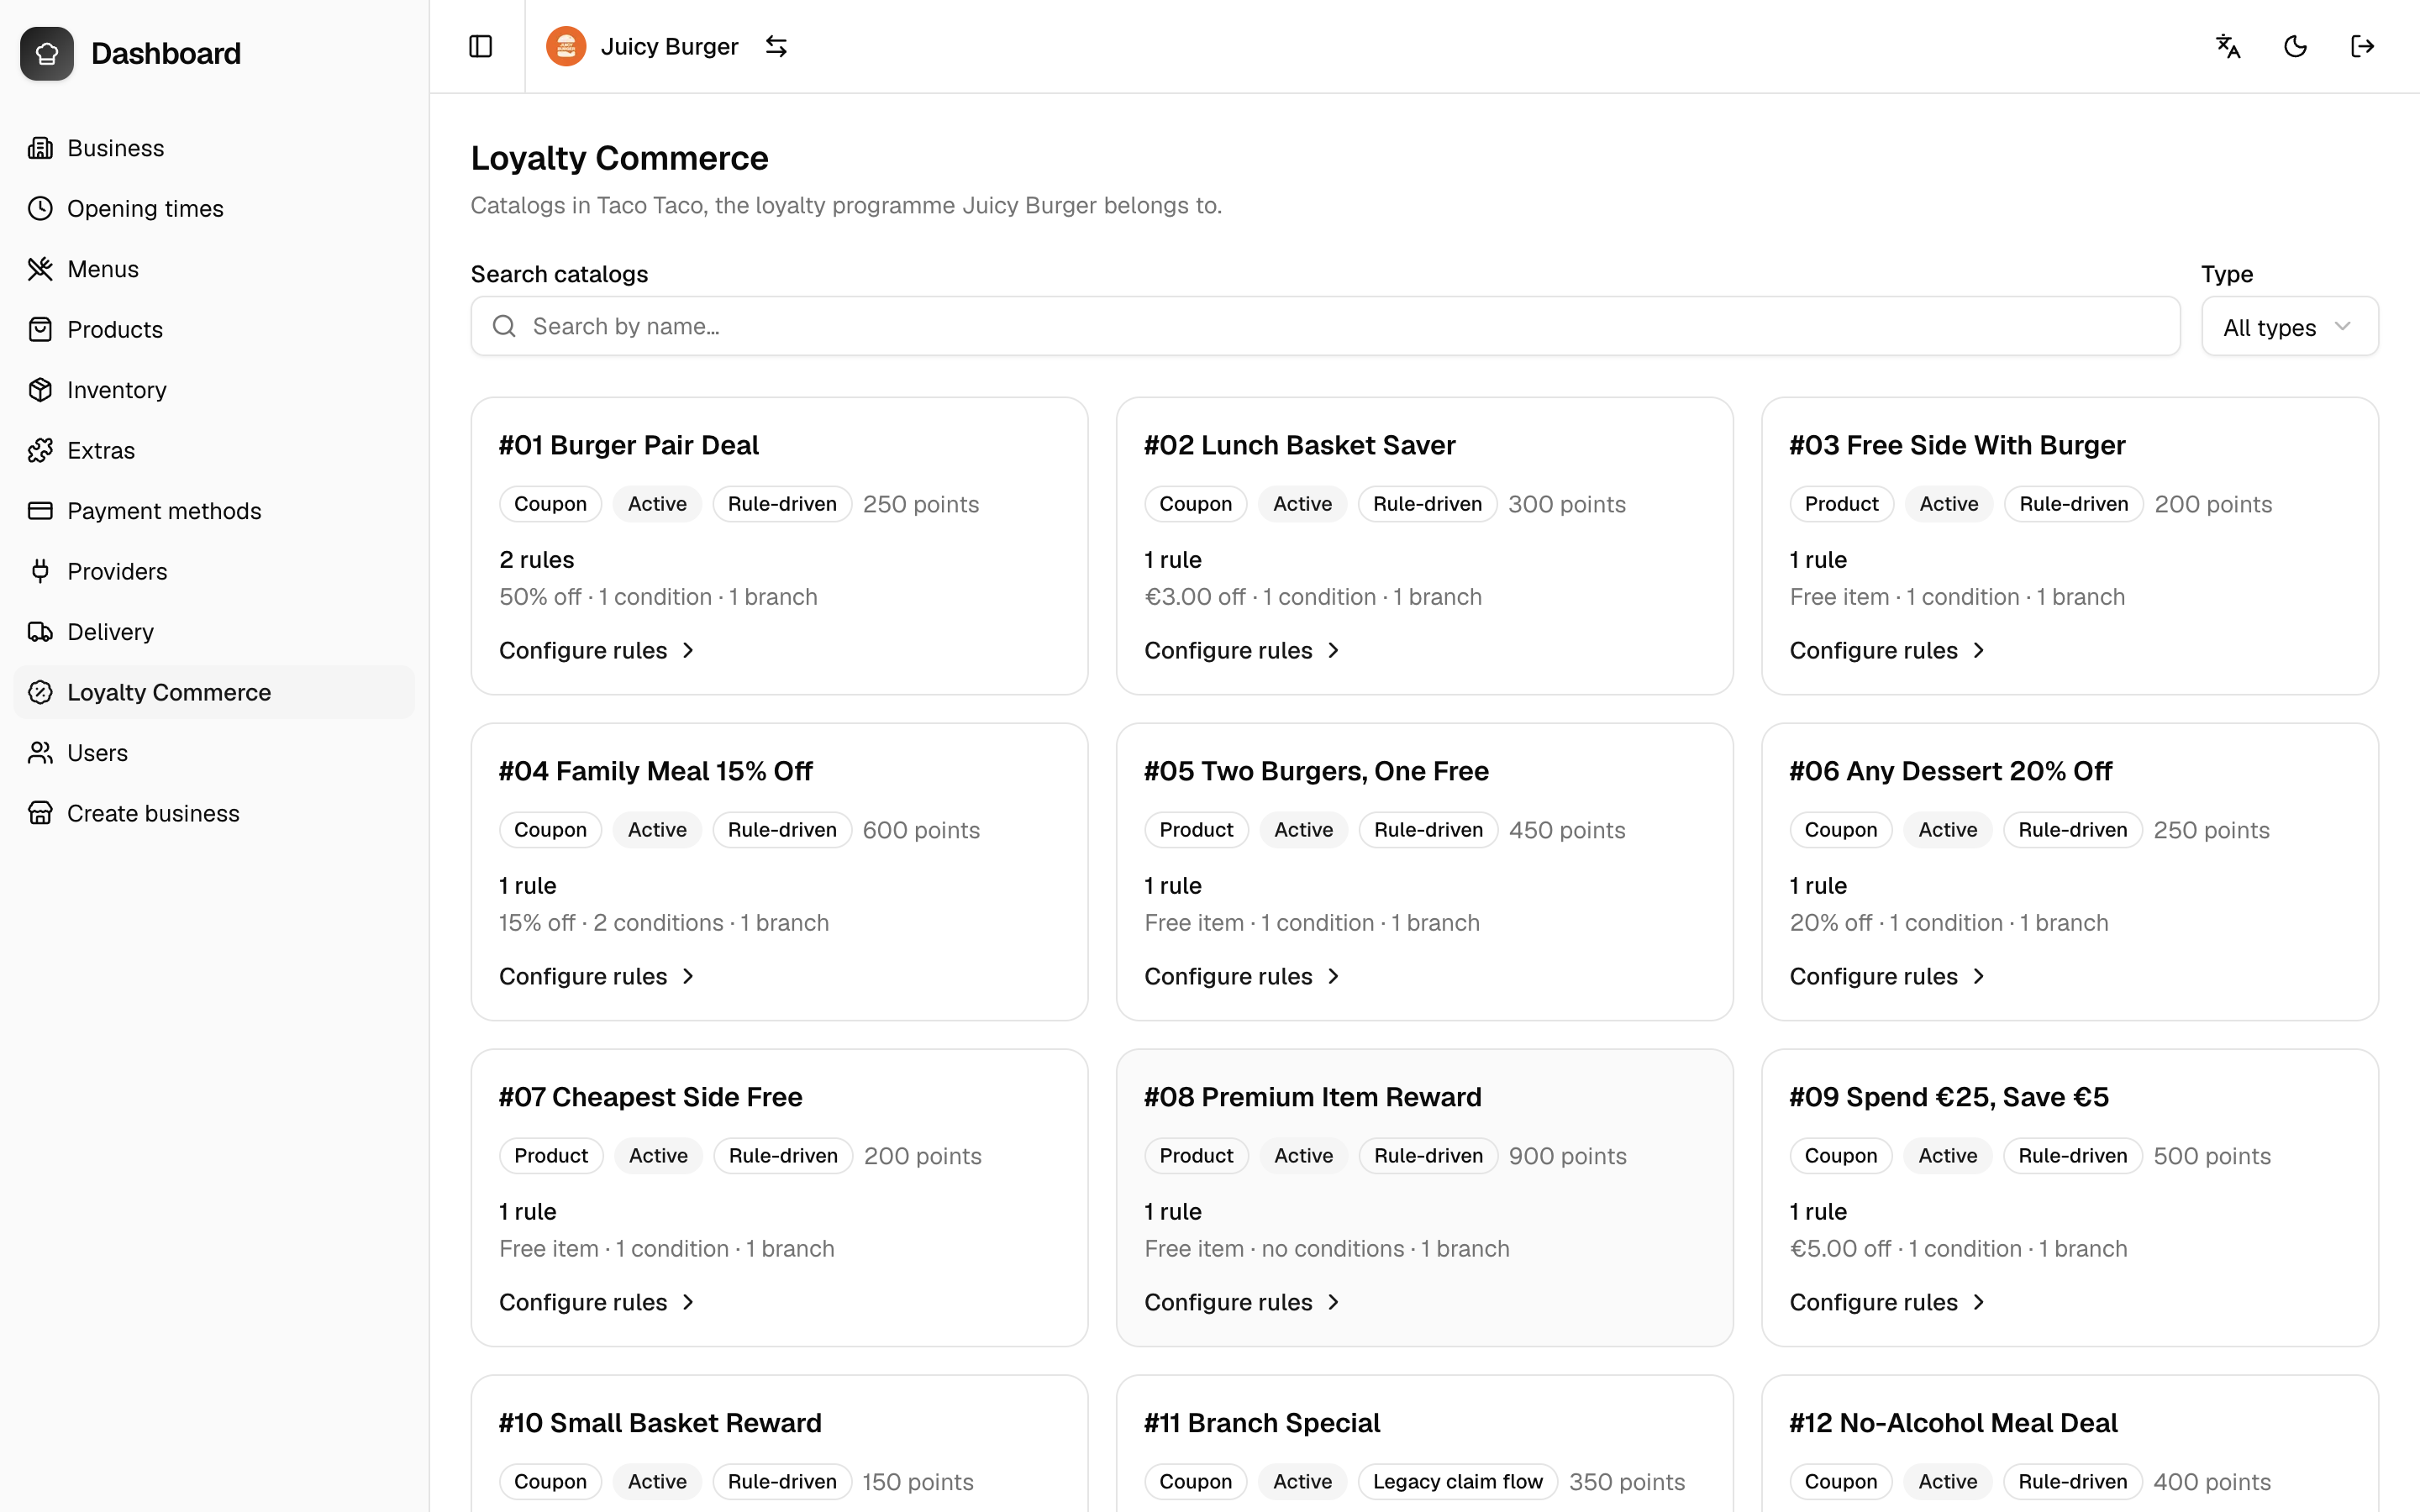Click the Juicy Burger avatar logo

tap(566, 46)
